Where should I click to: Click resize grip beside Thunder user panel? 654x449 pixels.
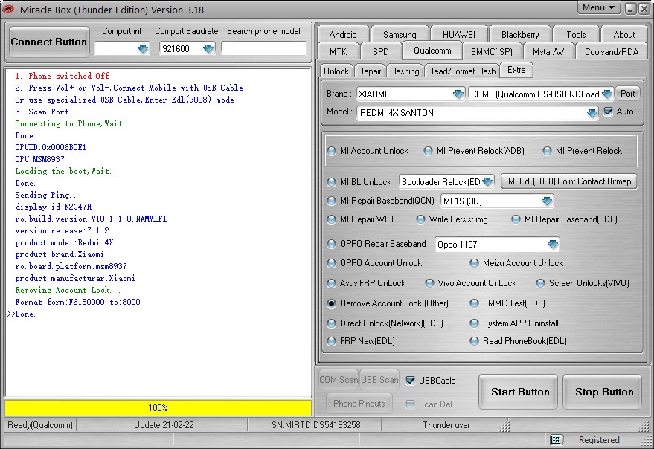tap(505, 426)
